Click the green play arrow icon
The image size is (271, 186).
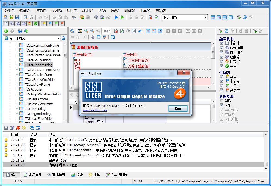coord(122,17)
